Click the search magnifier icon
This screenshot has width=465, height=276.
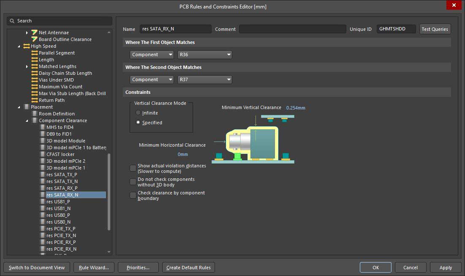pos(12,21)
